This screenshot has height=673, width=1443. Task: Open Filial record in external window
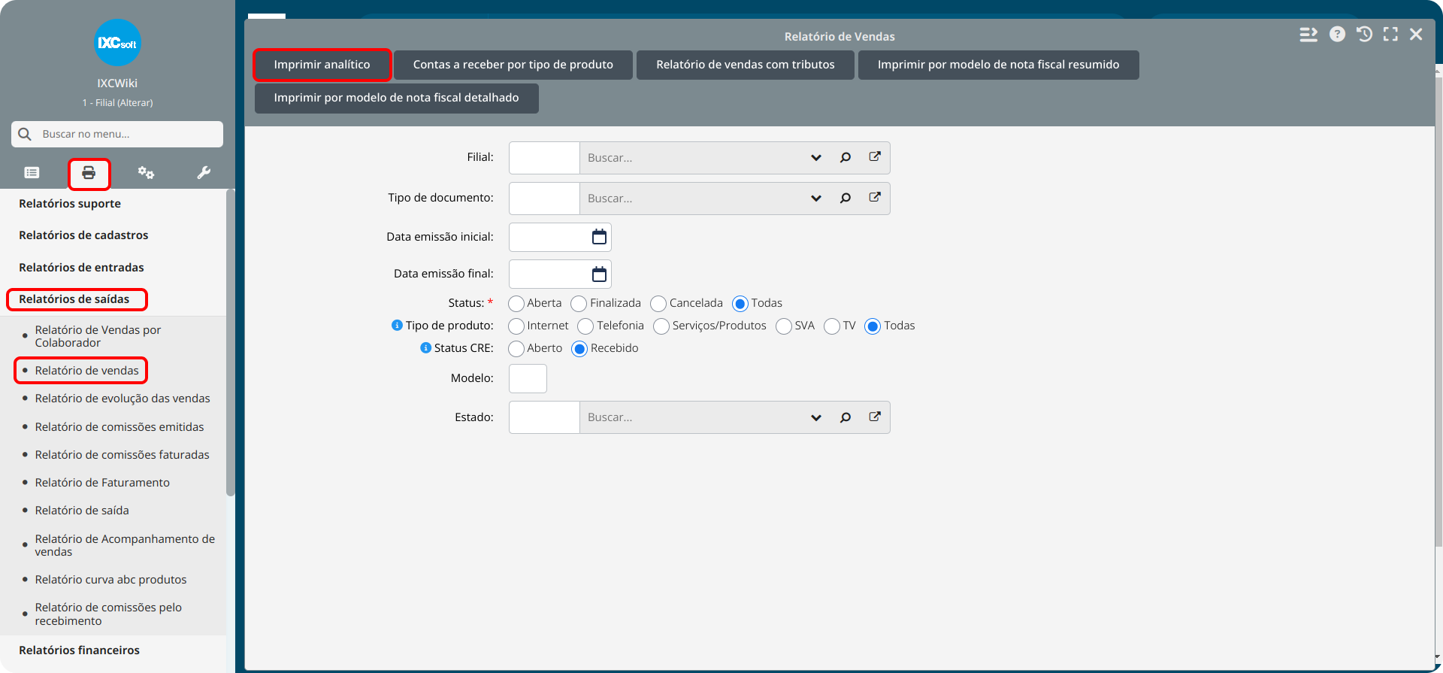point(875,157)
